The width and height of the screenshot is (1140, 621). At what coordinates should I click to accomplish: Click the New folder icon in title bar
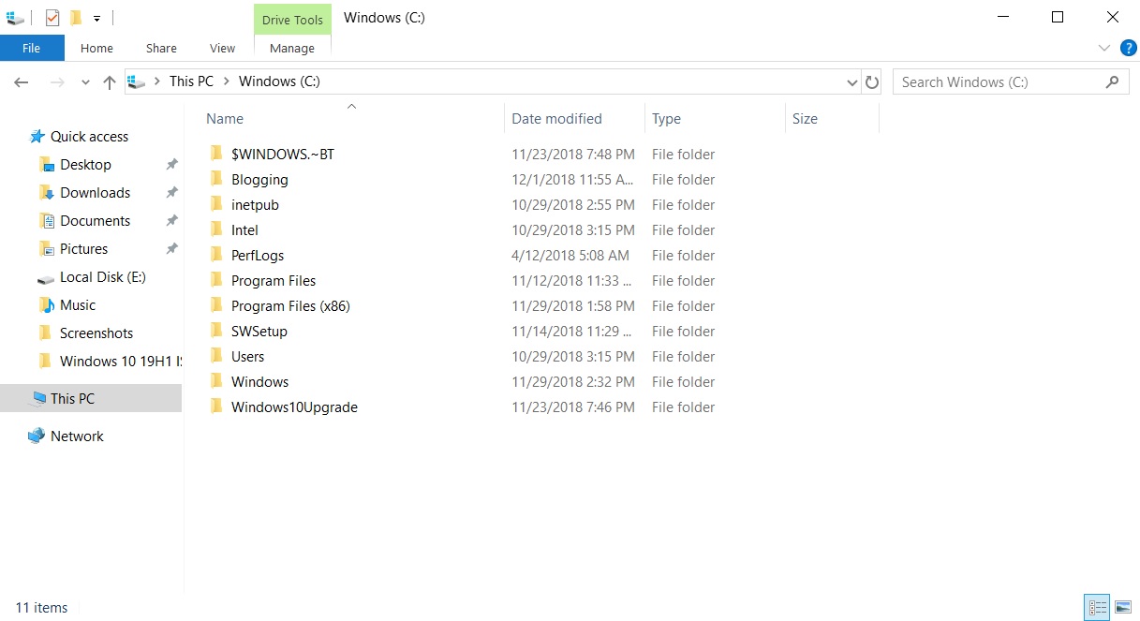click(x=76, y=17)
